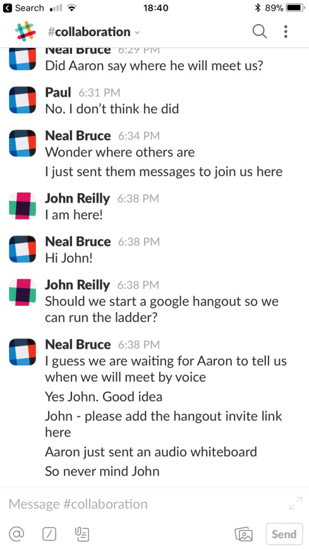Tap Neal Bruce's name above 'Hi John!'
309x549 pixels.
pyautogui.click(x=78, y=241)
